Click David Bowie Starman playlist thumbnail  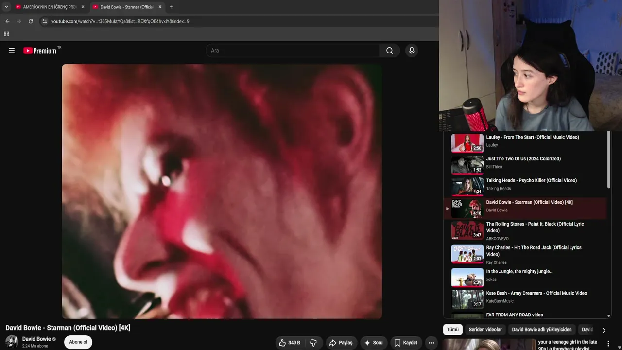tap(467, 209)
